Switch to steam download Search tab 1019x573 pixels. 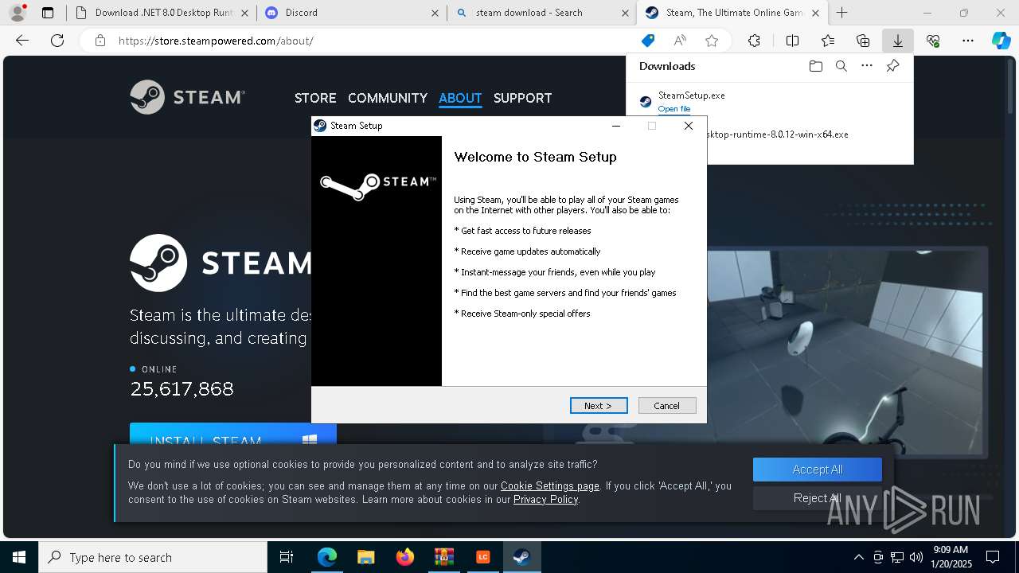[542, 12]
